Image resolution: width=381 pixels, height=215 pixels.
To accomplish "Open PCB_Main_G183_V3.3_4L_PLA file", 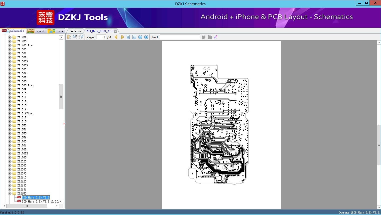I will pyautogui.click(x=40, y=201).
